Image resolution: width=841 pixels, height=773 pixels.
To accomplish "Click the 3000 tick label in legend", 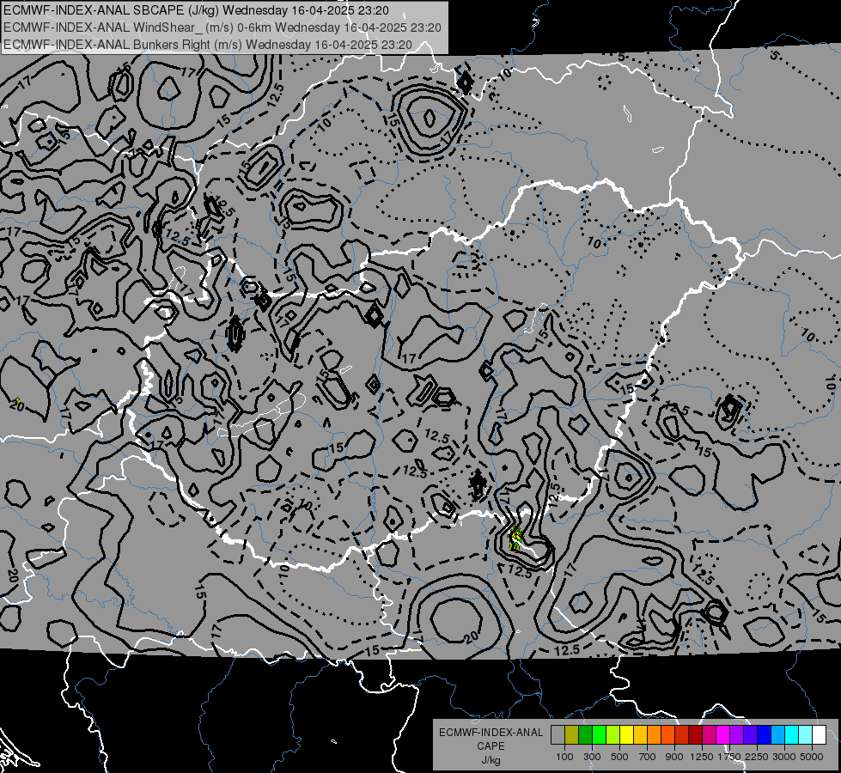I will (x=784, y=757).
